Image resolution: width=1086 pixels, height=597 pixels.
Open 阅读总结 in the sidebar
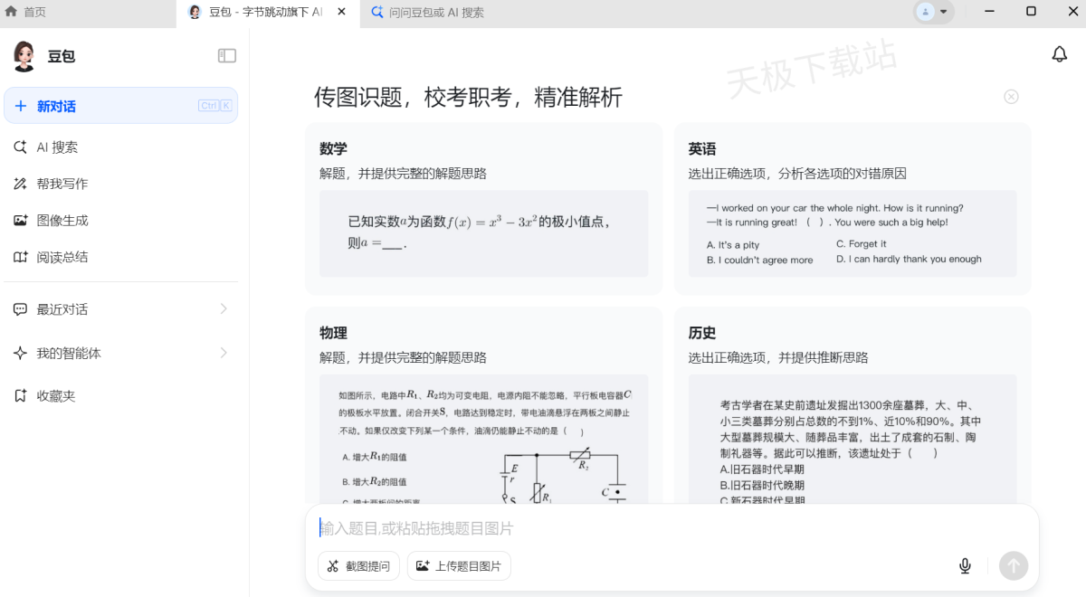point(121,257)
